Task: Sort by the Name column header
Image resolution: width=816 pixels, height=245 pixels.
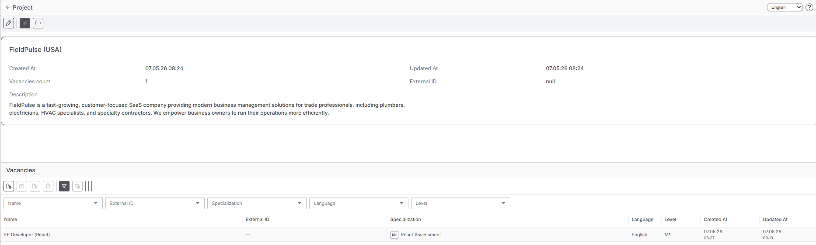Action: [11, 220]
